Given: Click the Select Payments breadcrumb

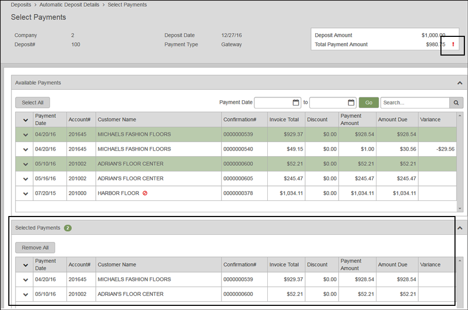Looking at the screenshot, I should 127,5.
